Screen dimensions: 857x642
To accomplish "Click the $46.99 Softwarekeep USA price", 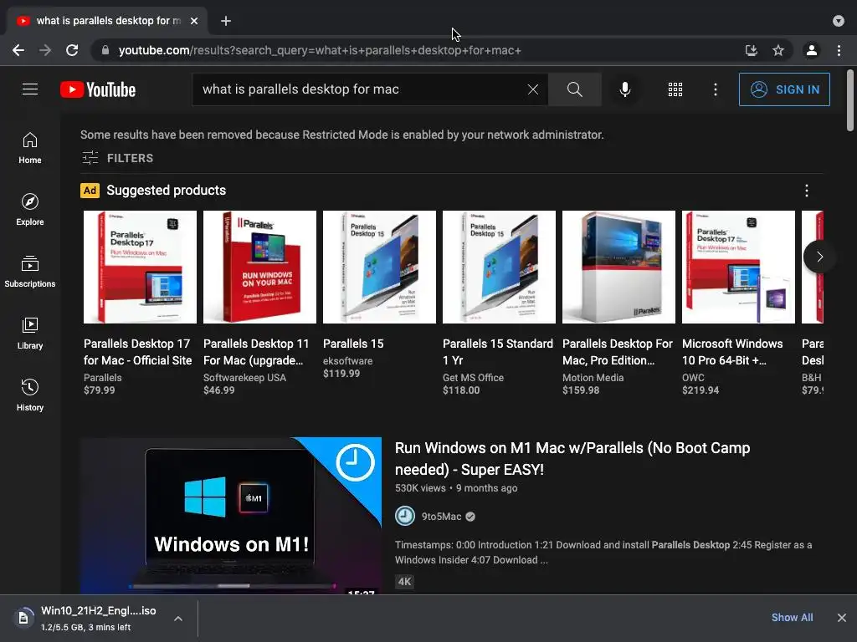I will click(219, 390).
